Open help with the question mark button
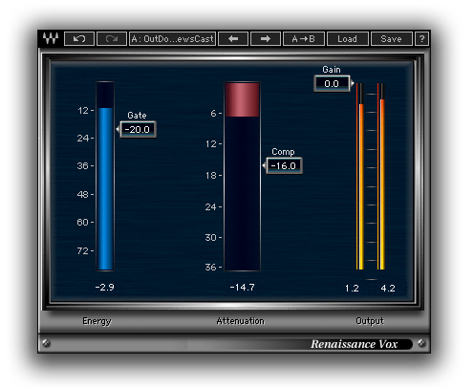Viewport: 474px width, 388px height. pyautogui.click(x=421, y=39)
